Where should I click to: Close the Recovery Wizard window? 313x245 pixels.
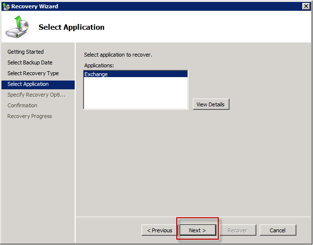[x=306, y=6]
